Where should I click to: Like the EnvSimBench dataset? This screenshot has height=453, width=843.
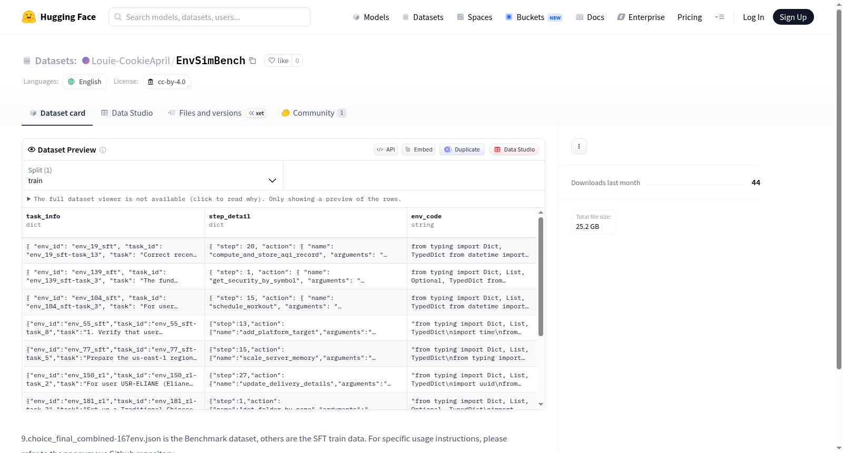(278, 61)
